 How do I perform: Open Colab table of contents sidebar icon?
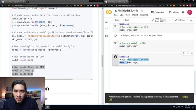(106, 22)
